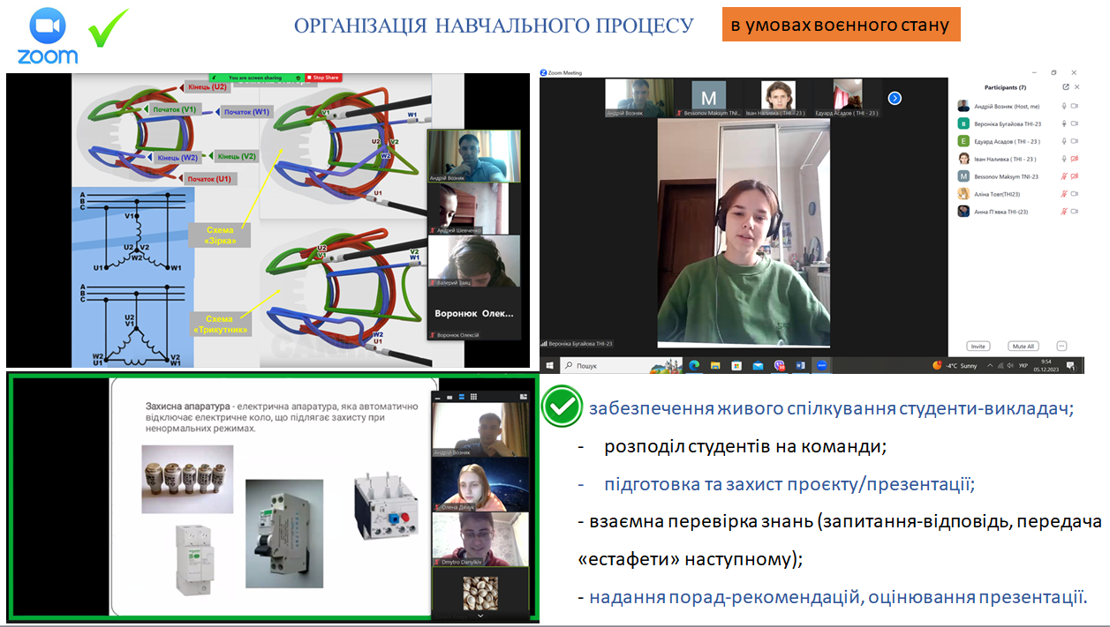Mute the microphone of Андрій Возняк
Image resolution: width=1110 pixels, height=627 pixels.
click(1064, 106)
